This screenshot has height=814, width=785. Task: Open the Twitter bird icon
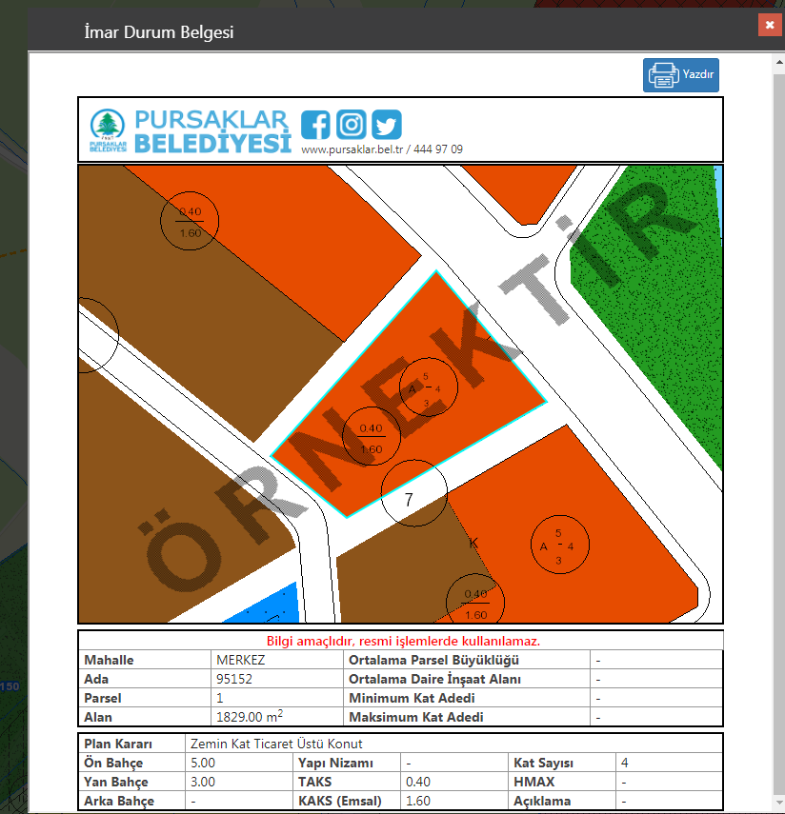pos(387,125)
